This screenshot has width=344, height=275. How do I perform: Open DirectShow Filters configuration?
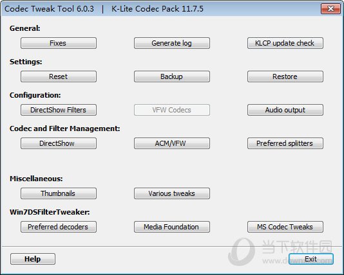(59, 110)
